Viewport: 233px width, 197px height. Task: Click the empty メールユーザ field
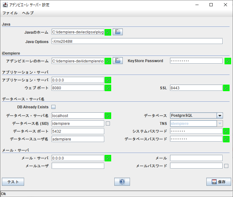[78, 166]
